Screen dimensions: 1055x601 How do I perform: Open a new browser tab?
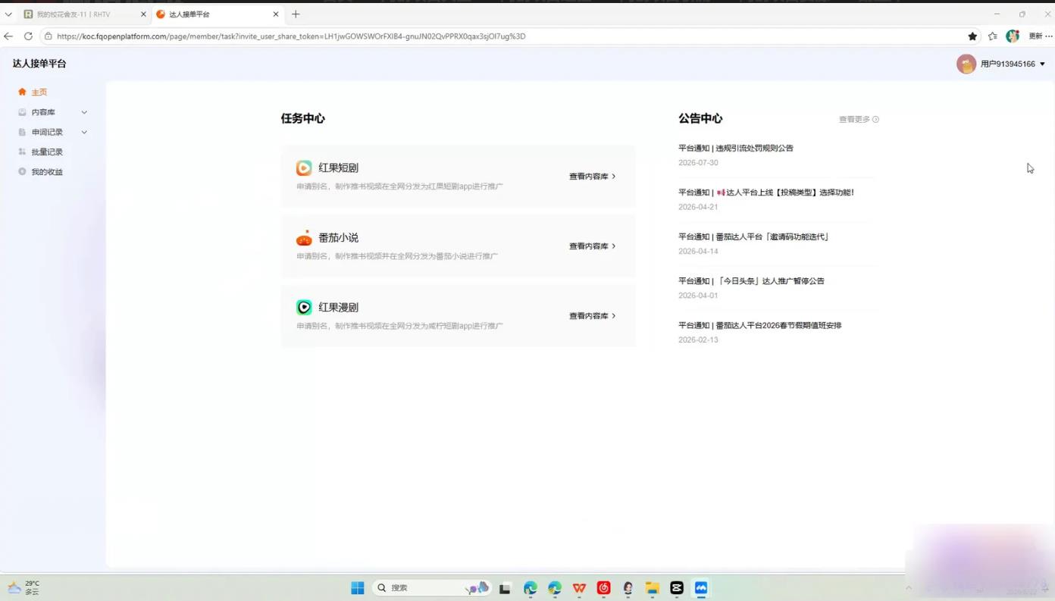coord(296,14)
